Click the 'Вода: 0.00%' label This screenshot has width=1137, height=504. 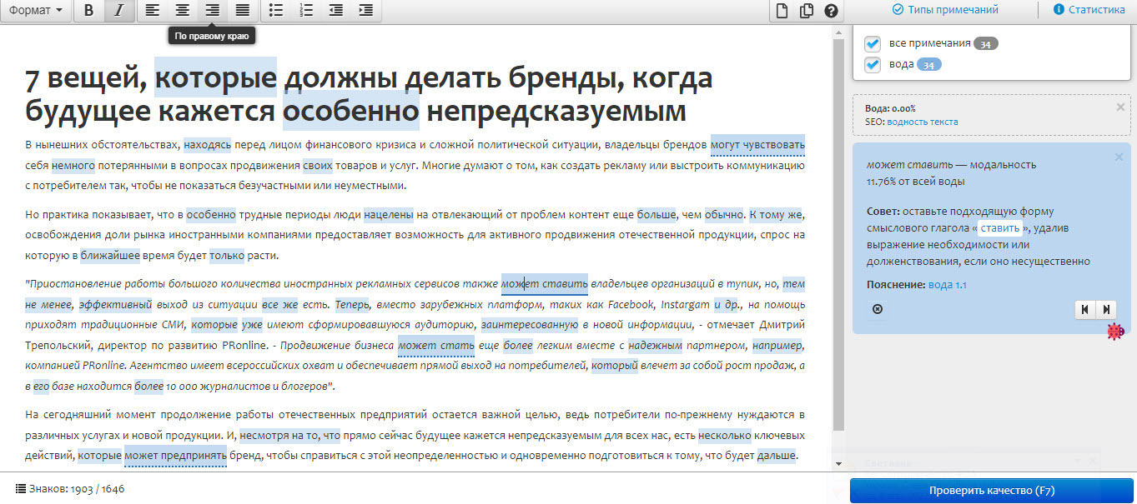tap(890, 108)
